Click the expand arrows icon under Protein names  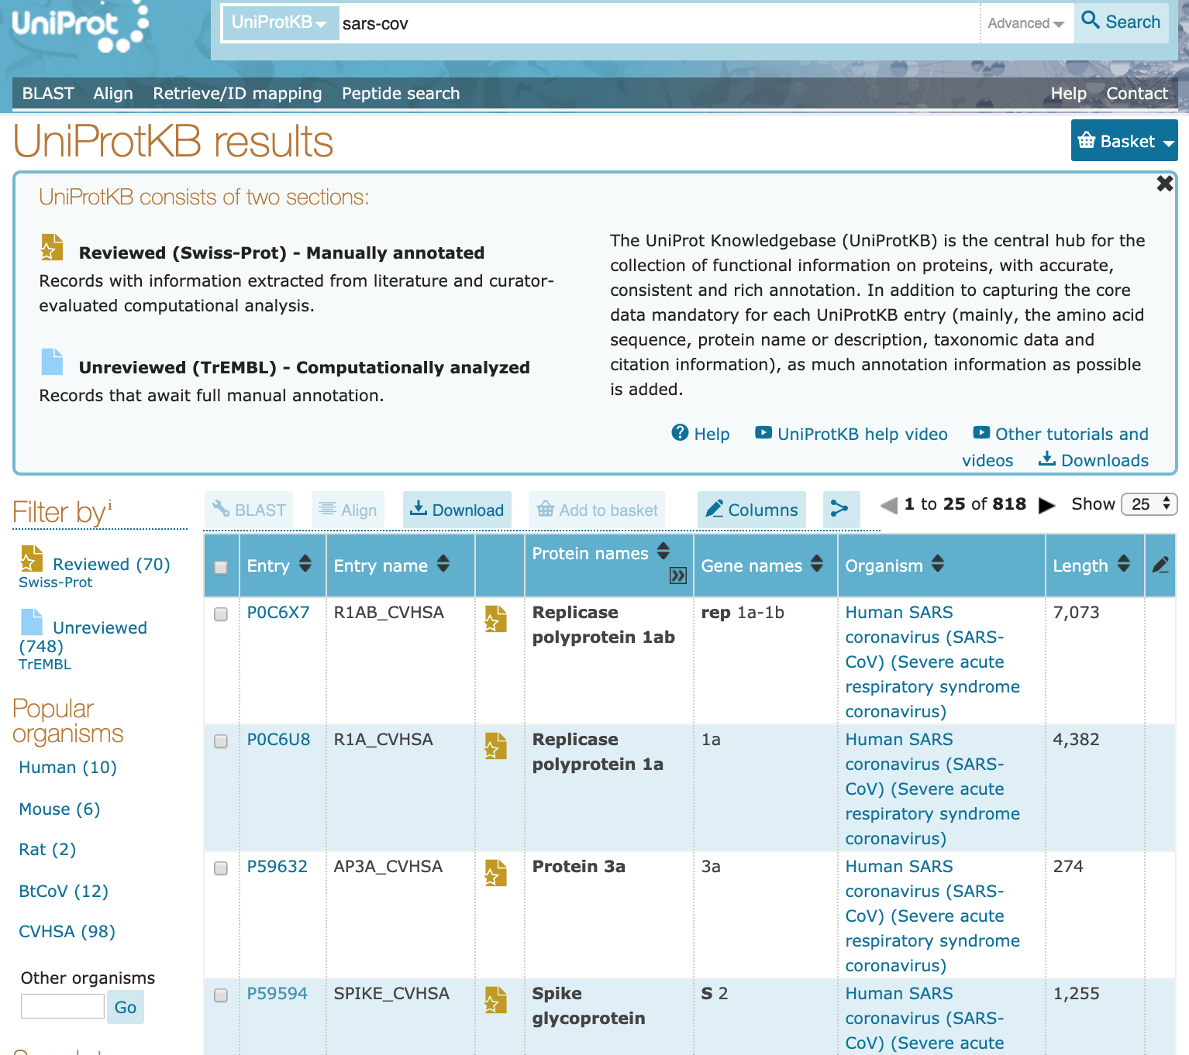pyautogui.click(x=677, y=576)
